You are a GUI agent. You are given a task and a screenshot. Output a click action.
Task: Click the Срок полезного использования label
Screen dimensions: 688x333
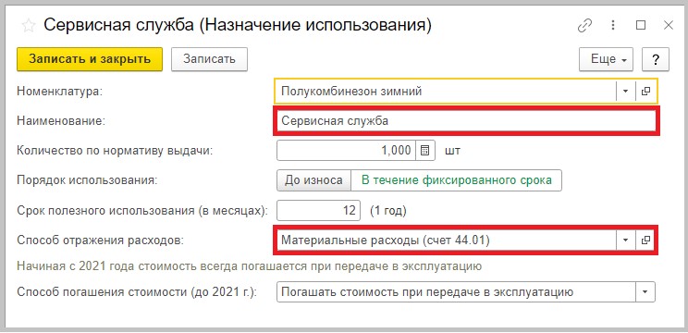pos(142,211)
